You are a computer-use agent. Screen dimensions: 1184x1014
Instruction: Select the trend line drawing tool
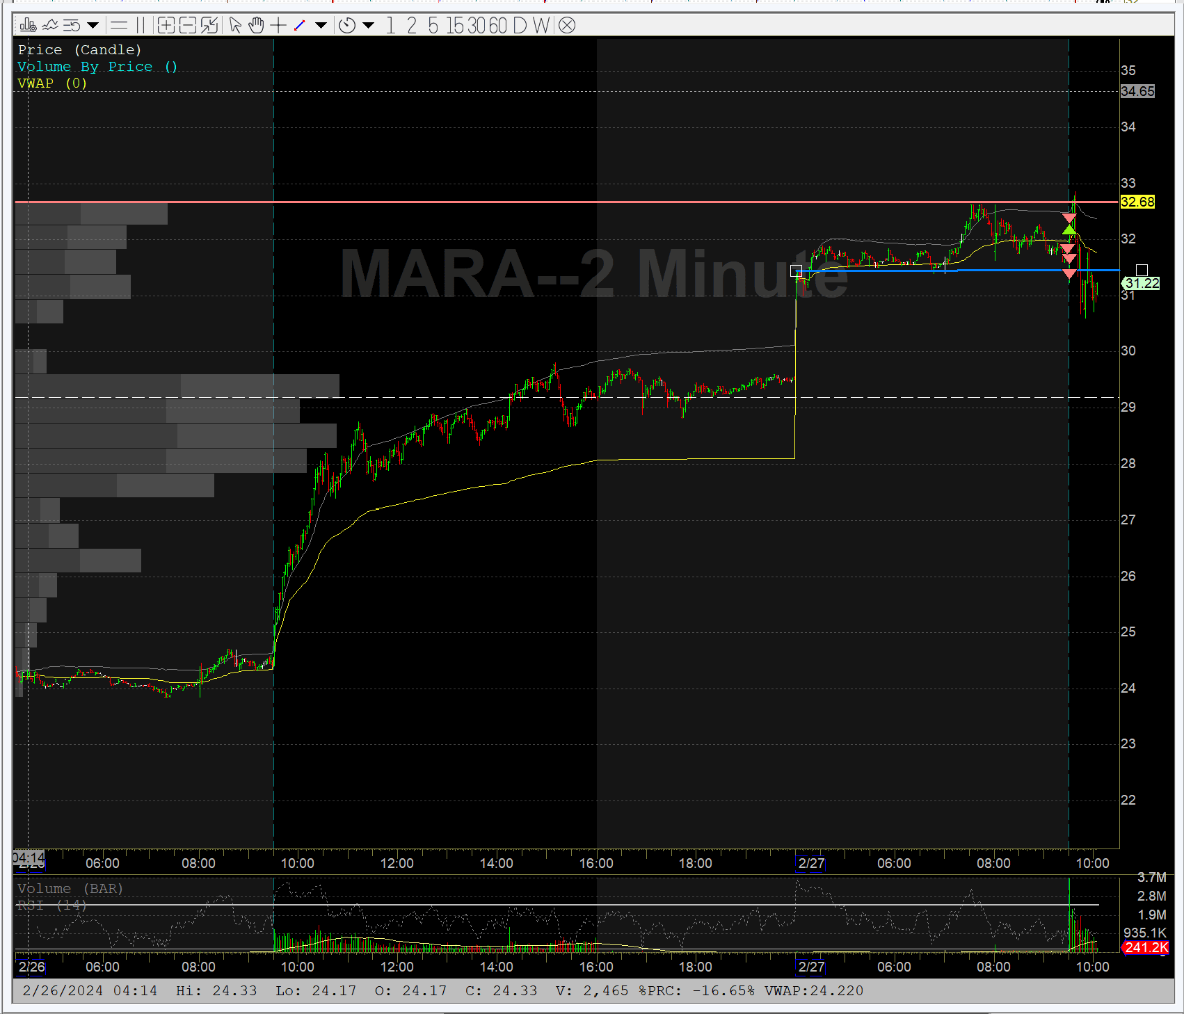coord(300,26)
